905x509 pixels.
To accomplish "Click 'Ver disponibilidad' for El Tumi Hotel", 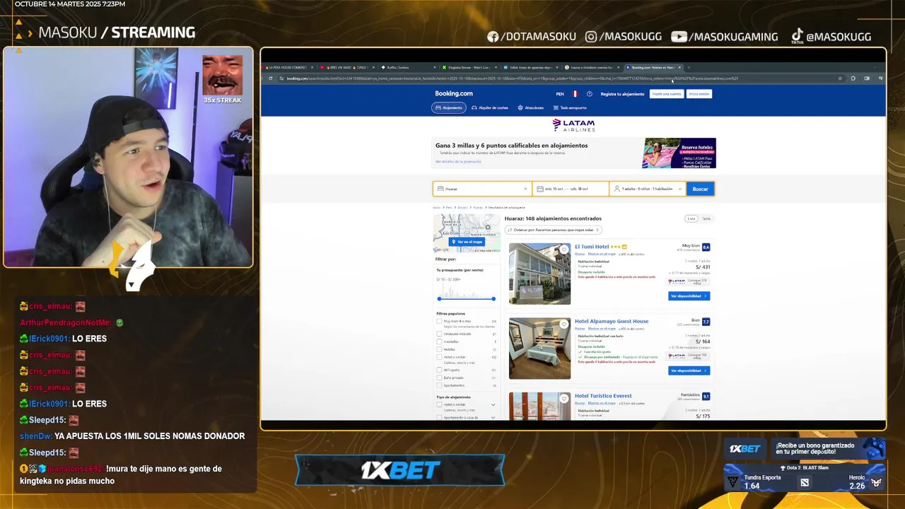I will pyautogui.click(x=689, y=296).
